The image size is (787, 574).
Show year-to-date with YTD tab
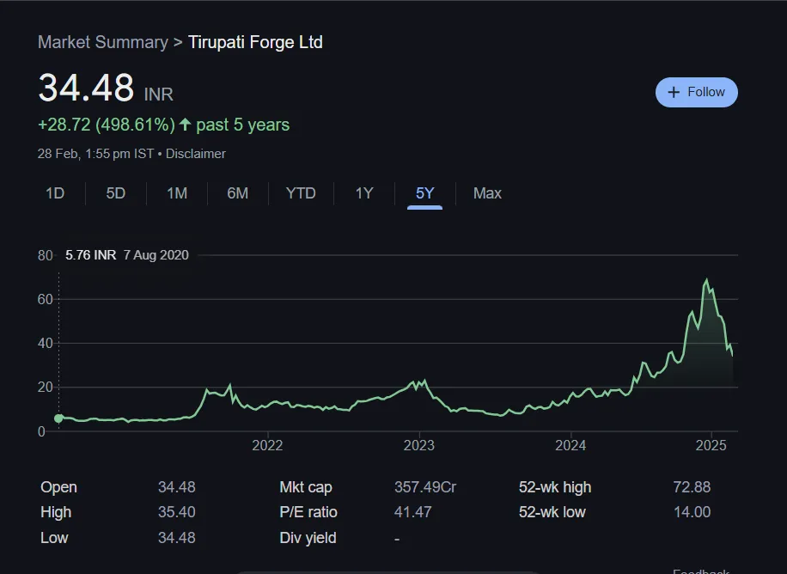(x=301, y=193)
